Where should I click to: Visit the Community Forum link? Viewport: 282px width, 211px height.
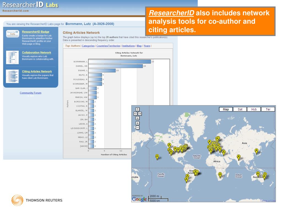point(31,93)
